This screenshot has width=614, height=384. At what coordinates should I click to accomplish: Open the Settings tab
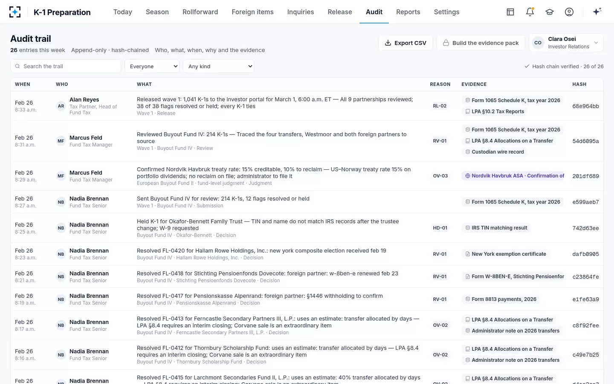pyautogui.click(x=447, y=12)
